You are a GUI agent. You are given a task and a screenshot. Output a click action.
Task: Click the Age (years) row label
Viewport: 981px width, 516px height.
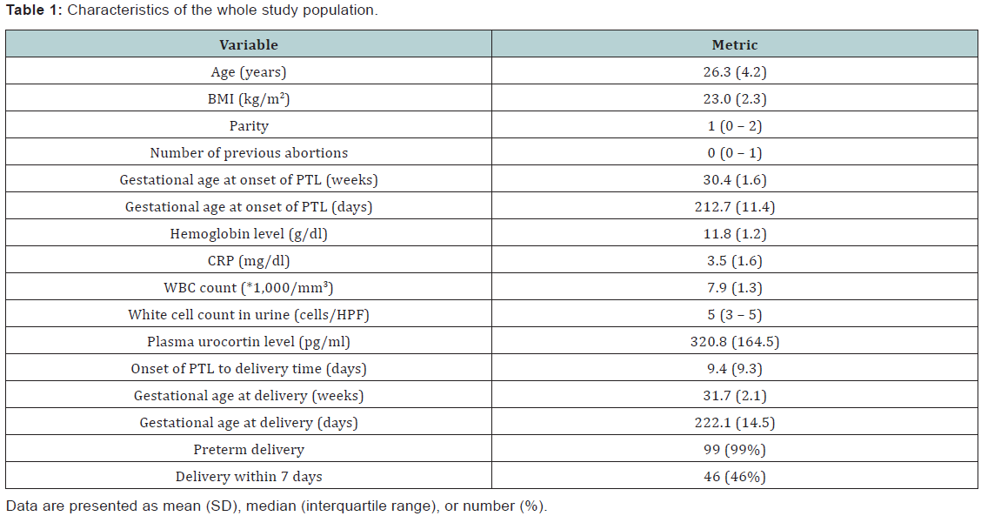click(x=248, y=71)
